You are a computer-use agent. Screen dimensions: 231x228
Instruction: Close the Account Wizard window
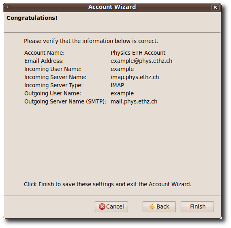(x=215, y=7)
